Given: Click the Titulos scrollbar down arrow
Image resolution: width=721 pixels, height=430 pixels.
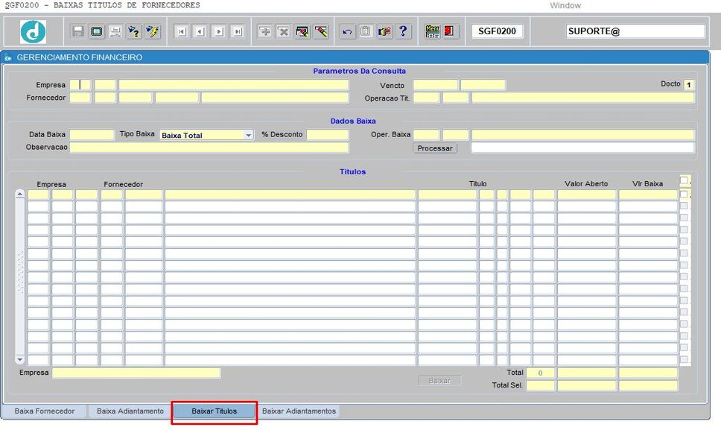Looking at the screenshot, I should pyautogui.click(x=20, y=359).
